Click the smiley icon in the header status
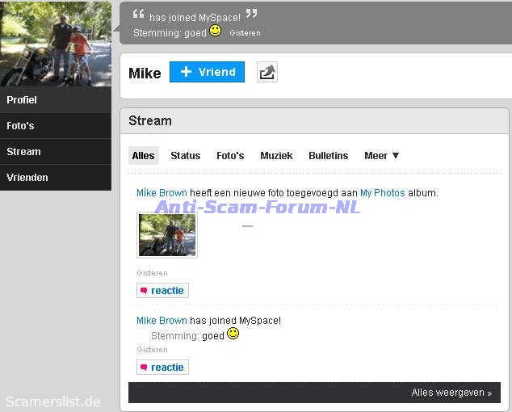Image resolution: width=512 pixels, height=412 pixels. click(x=215, y=31)
